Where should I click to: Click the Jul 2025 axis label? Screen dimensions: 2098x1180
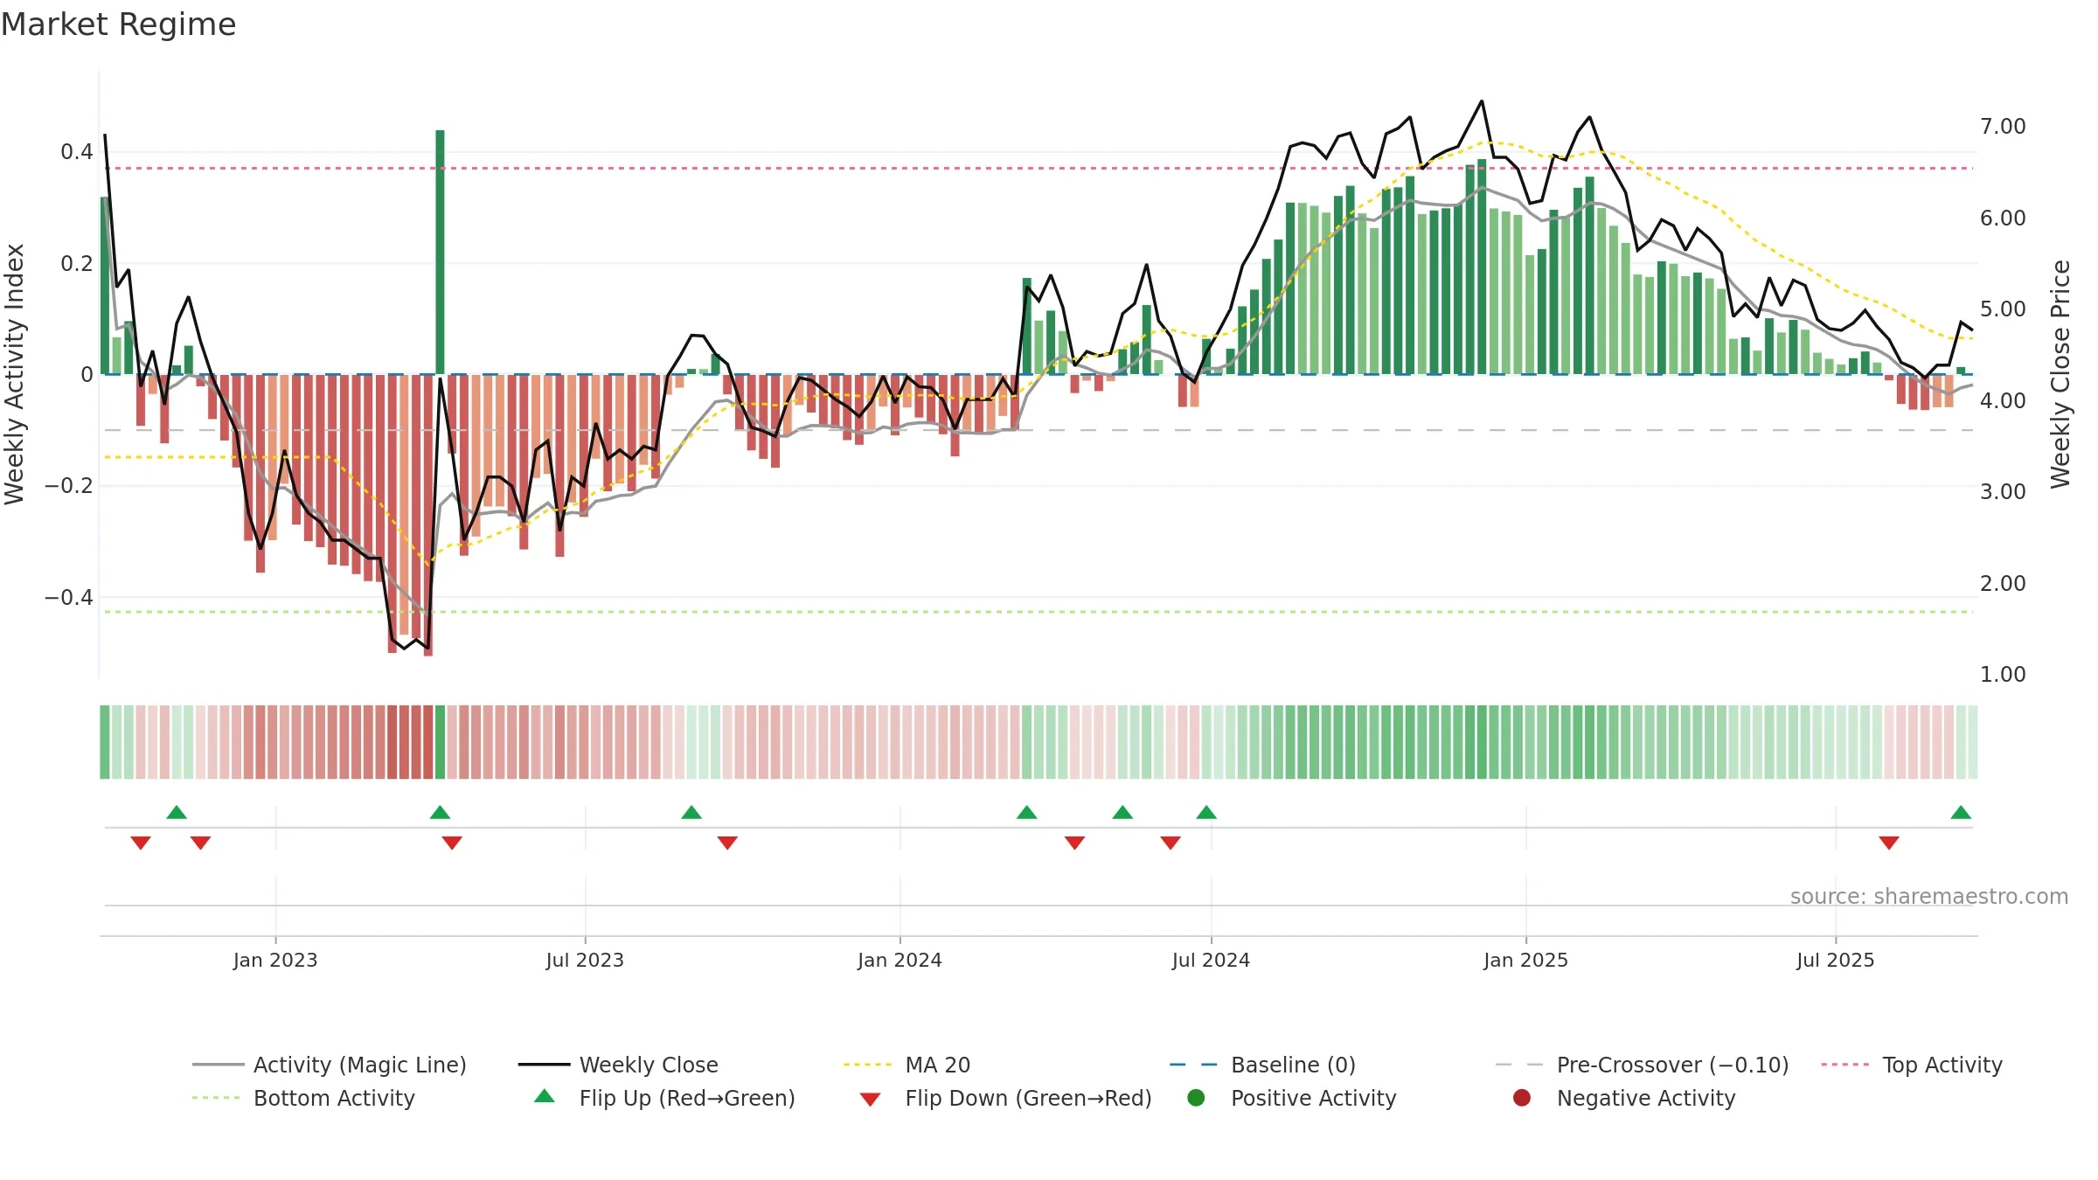point(1835,961)
